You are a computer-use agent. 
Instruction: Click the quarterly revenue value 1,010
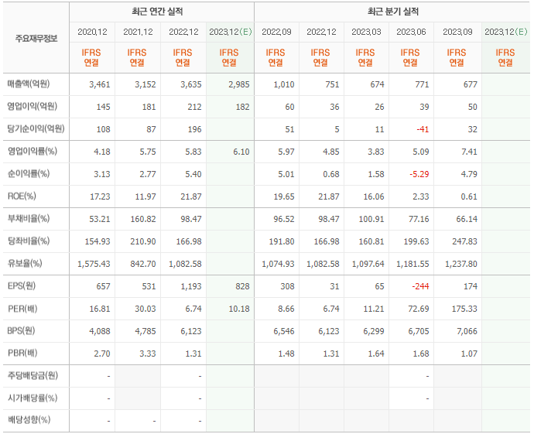(284, 84)
